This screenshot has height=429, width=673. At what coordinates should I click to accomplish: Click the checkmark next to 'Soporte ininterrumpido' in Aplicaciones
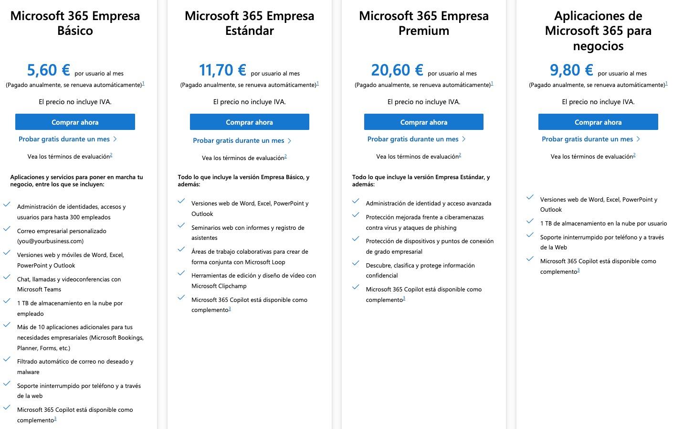coord(530,235)
